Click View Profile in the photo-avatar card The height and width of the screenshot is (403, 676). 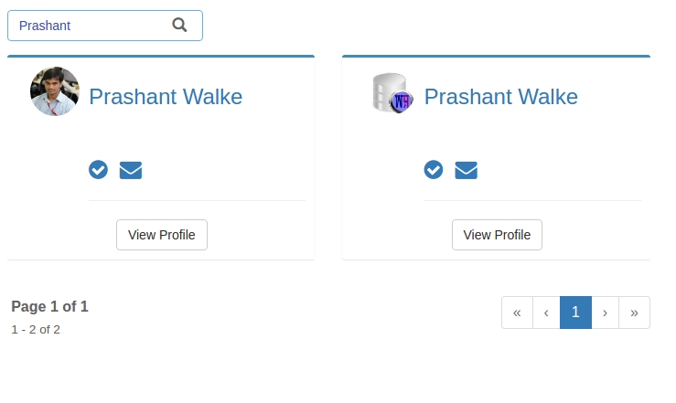[x=162, y=235]
